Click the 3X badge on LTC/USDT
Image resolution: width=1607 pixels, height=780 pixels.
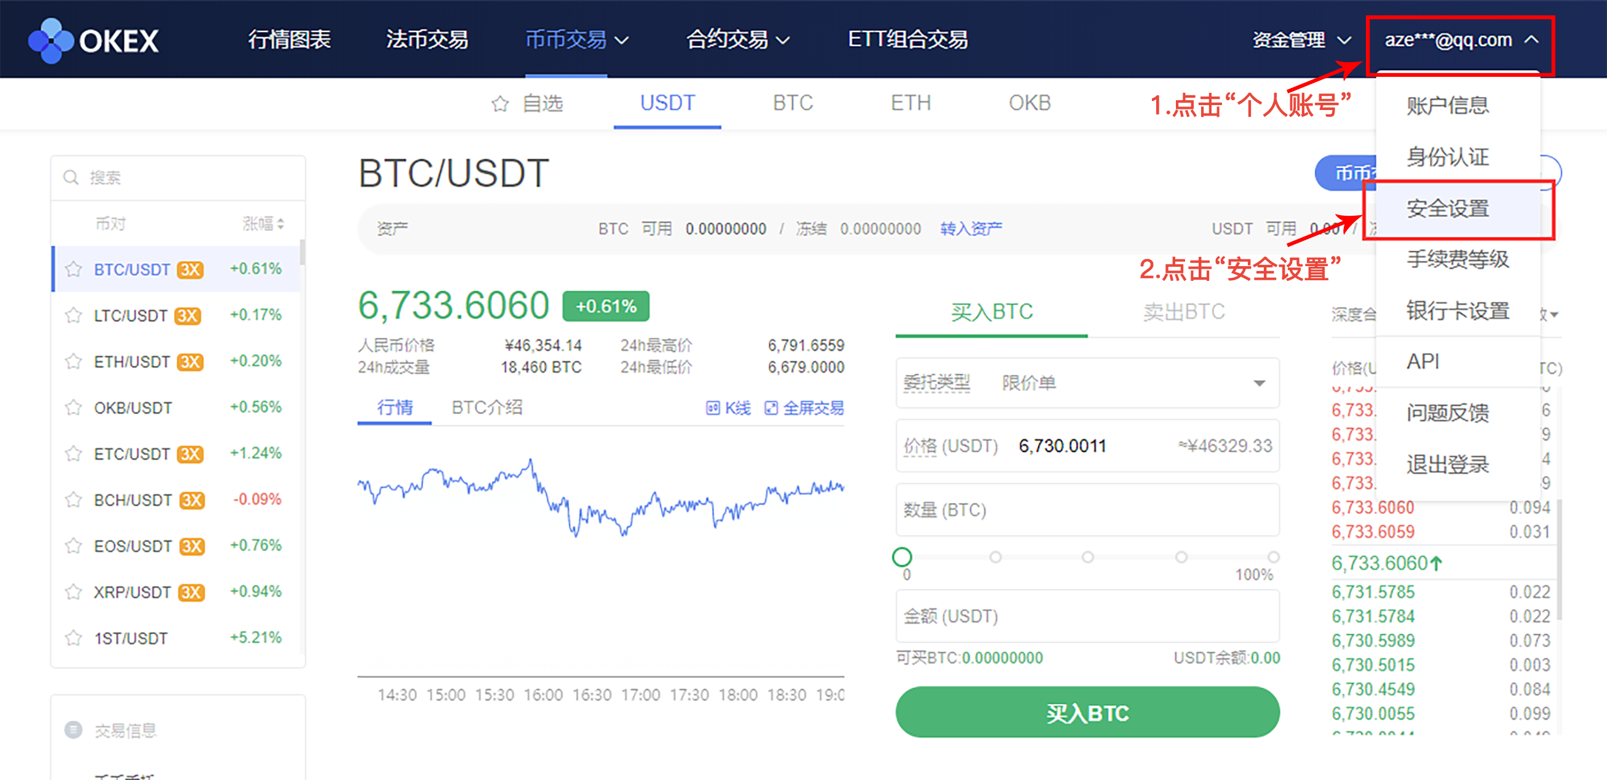[x=188, y=315]
